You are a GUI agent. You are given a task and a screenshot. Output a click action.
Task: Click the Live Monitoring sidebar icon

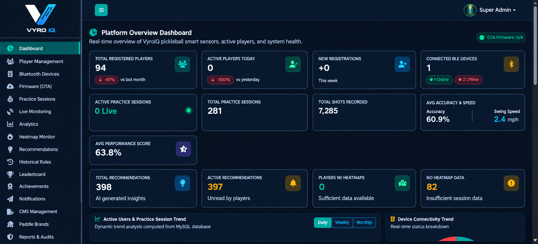(10, 111)
